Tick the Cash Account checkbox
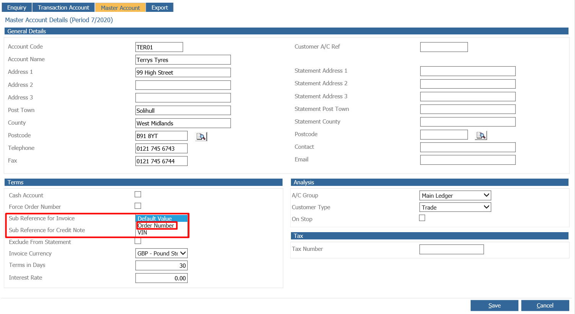Screen dimensions: 575x314 click(138, 194)
